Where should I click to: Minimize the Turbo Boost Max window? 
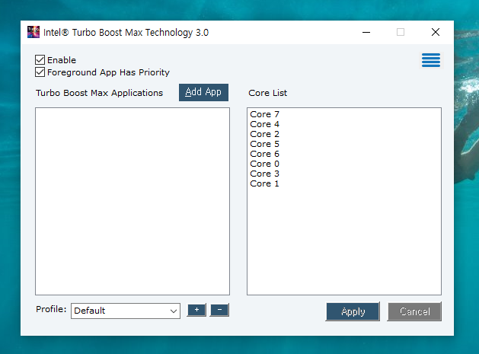(366, 32)
